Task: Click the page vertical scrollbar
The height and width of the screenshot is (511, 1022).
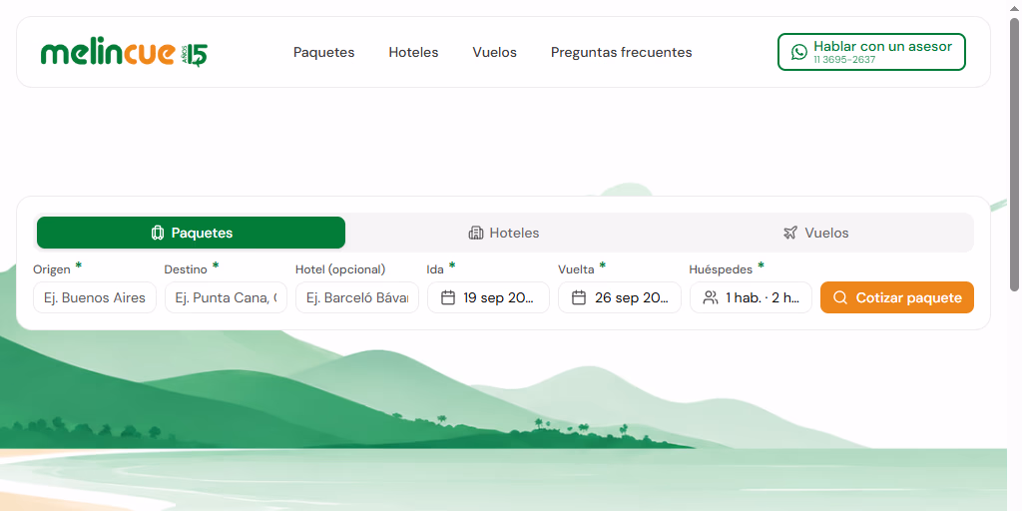Action: pyautogui.click(x=1014, y=155)
